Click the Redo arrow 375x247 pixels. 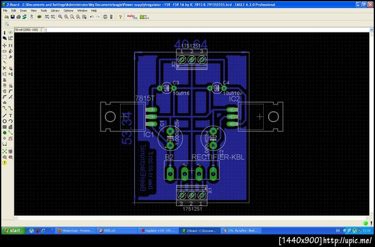[x=98, y=17]
